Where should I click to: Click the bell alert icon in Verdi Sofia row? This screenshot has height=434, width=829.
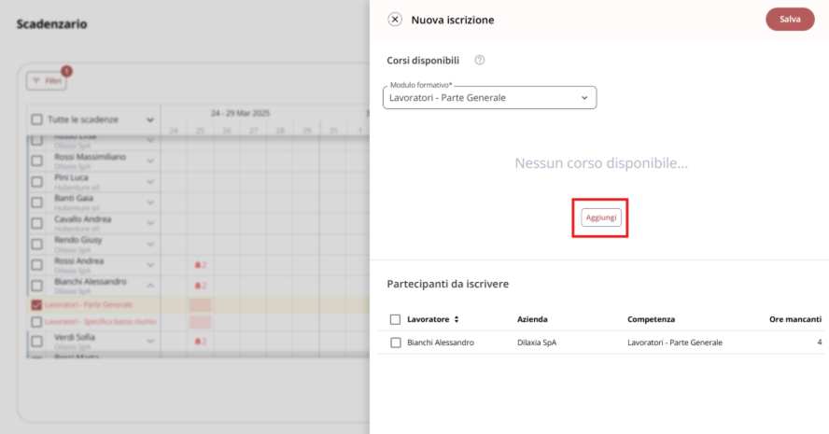pyautogui.click(x=198, y=342)
